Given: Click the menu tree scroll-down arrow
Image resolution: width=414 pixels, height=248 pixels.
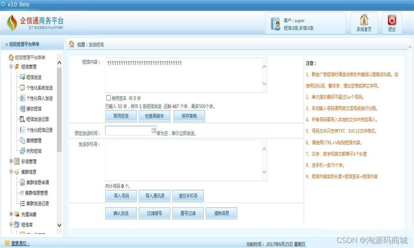Looking at the screenshot, I should [59, 225].
